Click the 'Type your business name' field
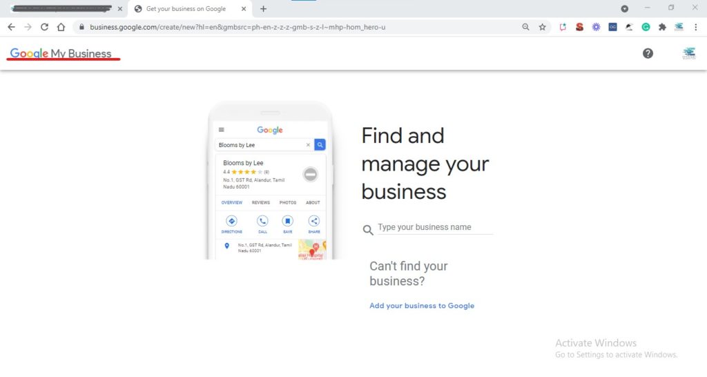707x377 pixels. [x=435, y=227]
